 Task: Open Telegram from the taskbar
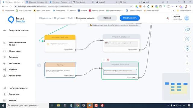click(90, 105)
